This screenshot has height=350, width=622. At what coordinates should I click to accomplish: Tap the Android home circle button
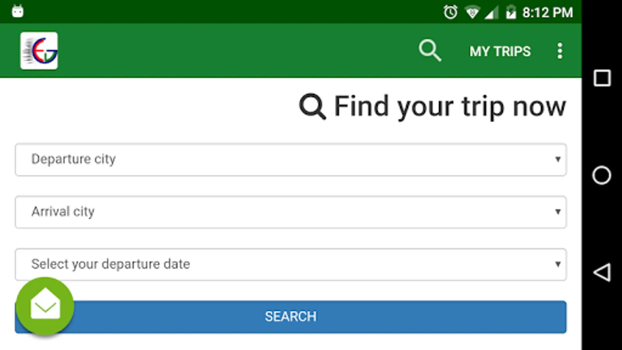(602, 175)
